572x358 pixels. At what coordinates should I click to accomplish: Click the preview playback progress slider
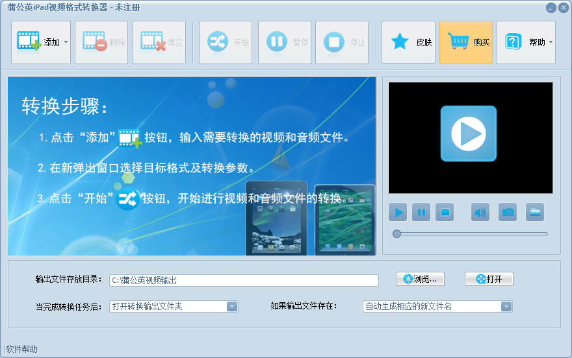(x=471, y=233)
